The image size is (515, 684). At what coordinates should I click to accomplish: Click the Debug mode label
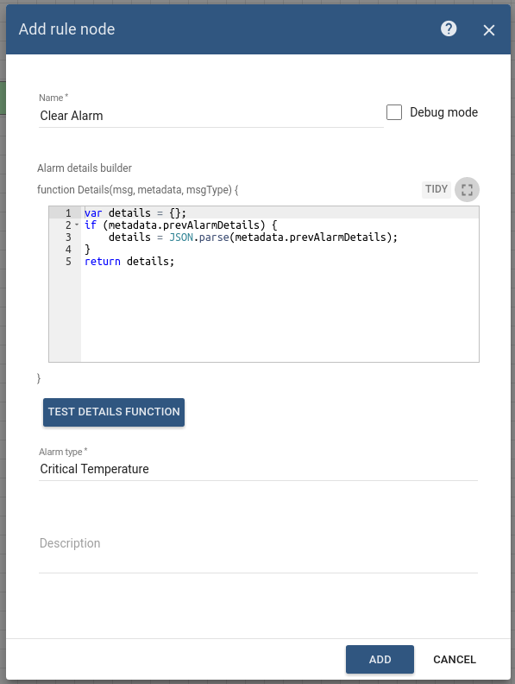[443, 112]
